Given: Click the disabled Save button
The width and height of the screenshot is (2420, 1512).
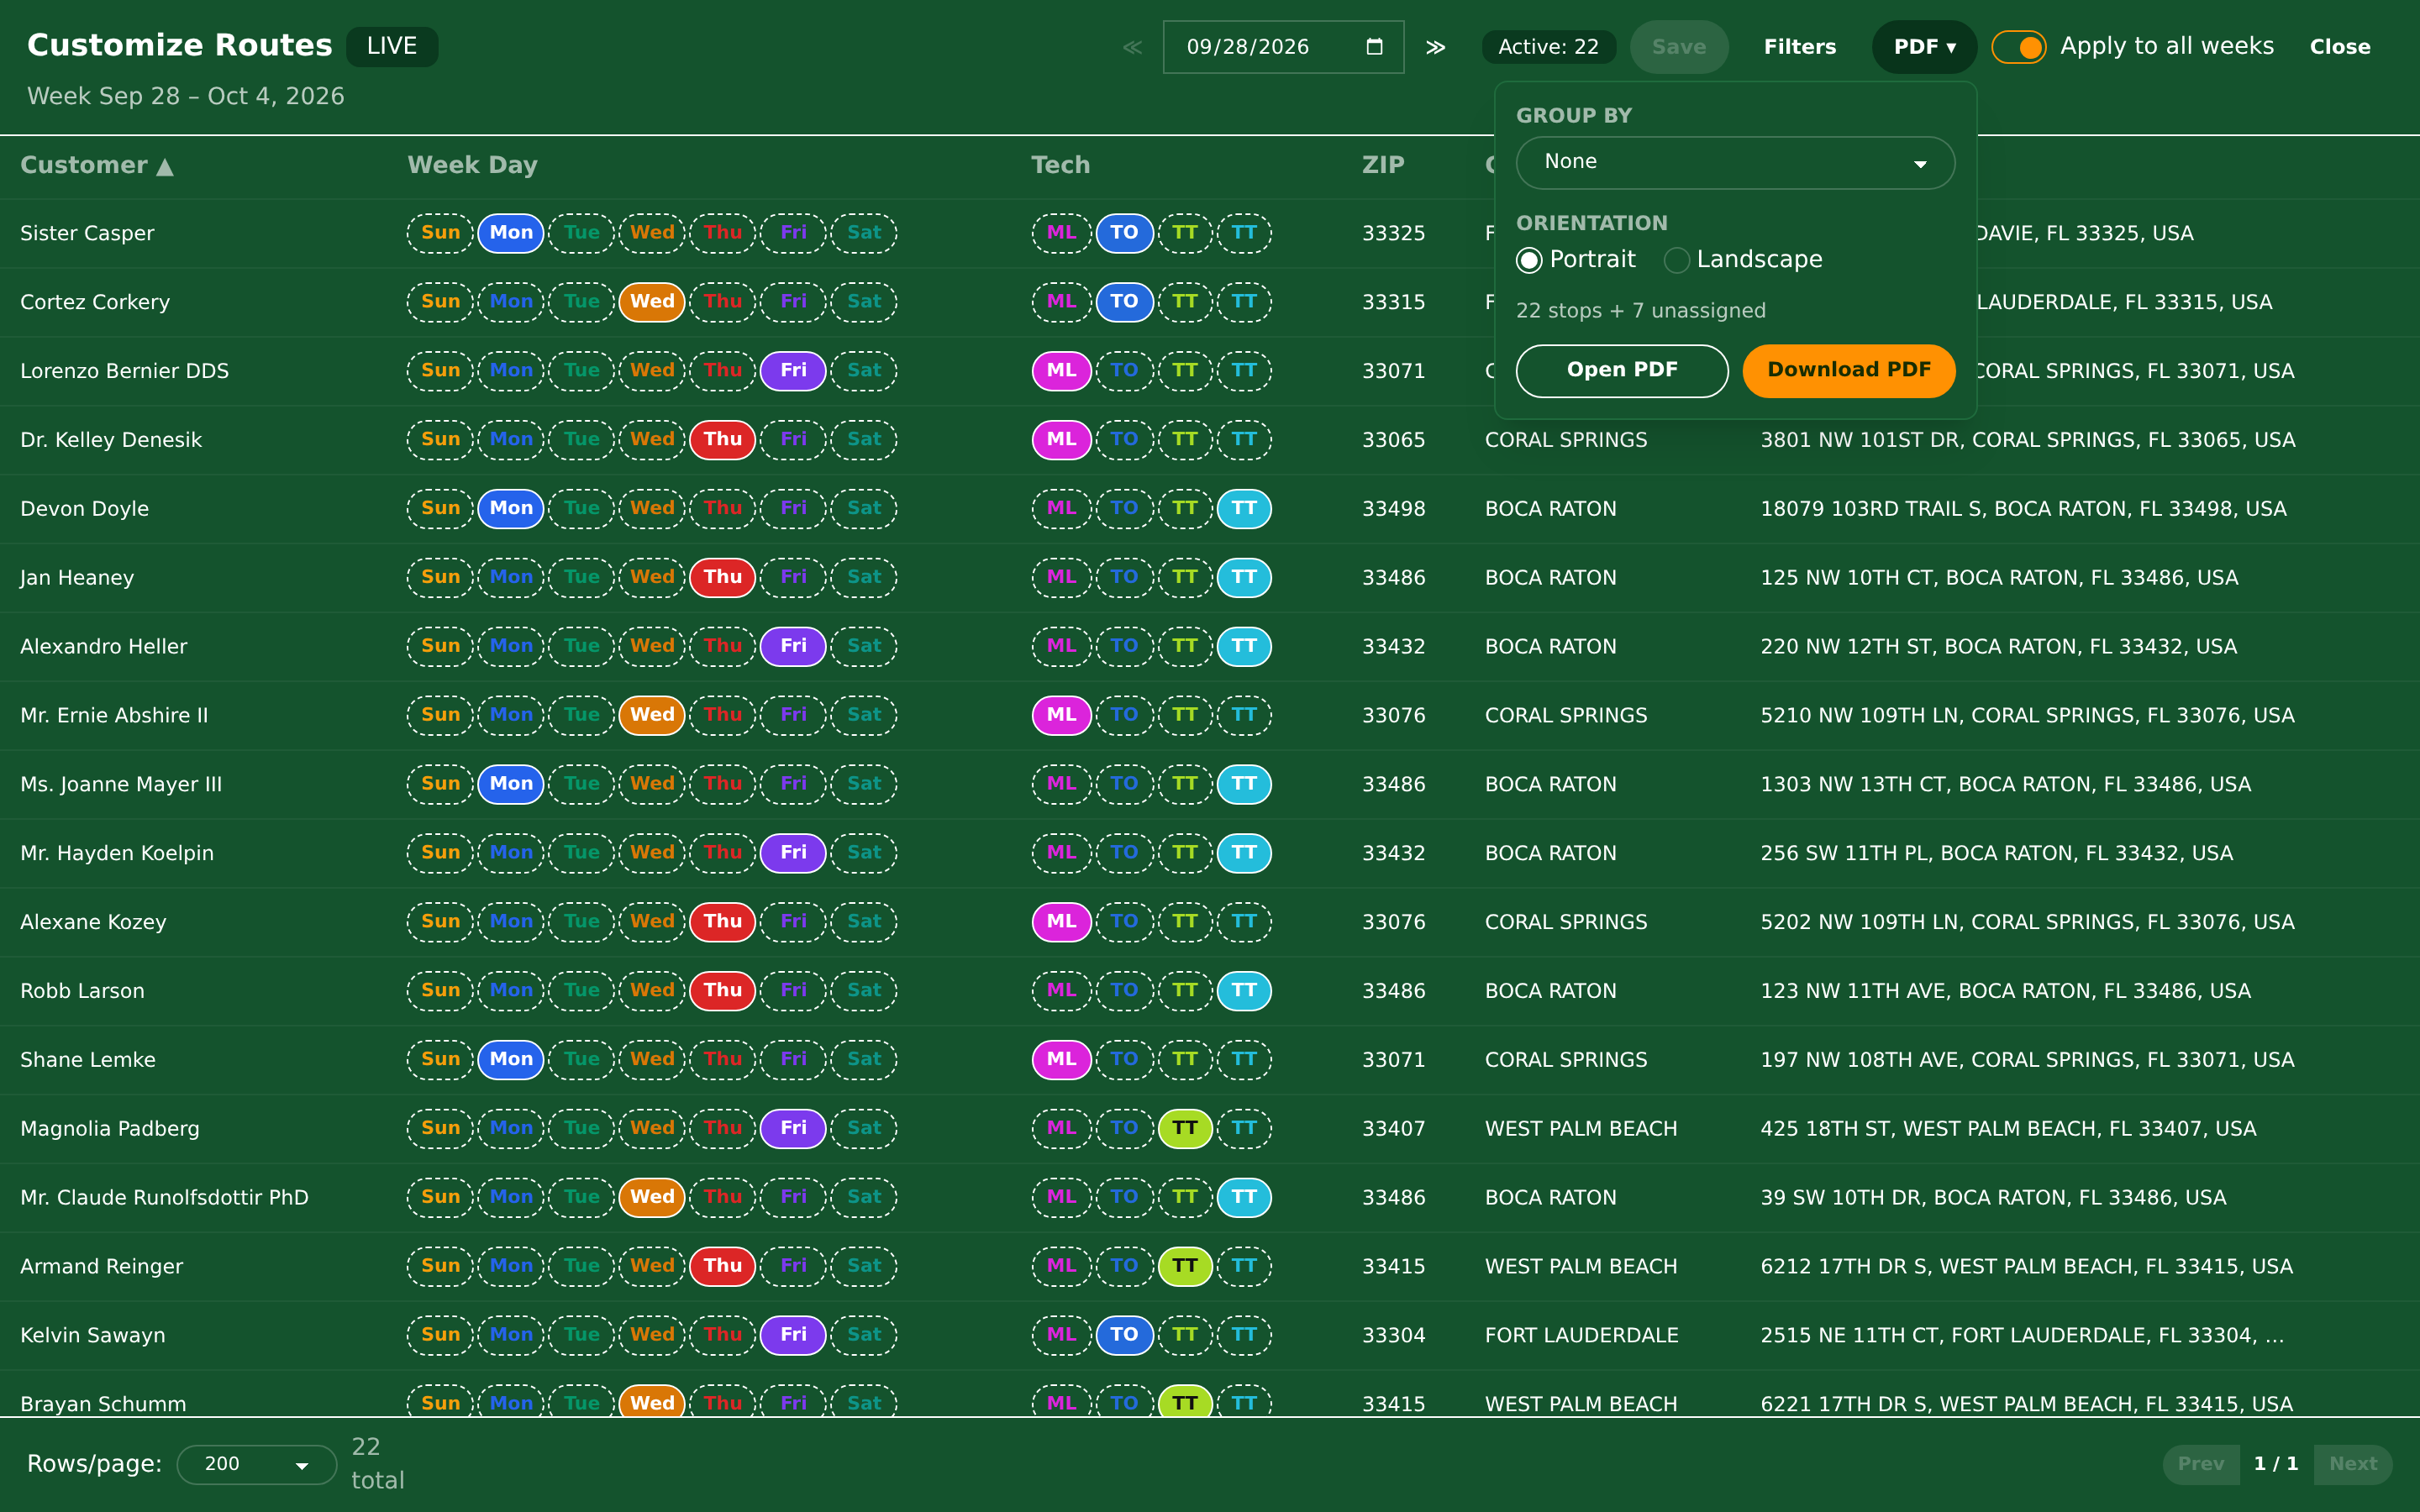Looking at the screenshot, I should click(1678, 47).
